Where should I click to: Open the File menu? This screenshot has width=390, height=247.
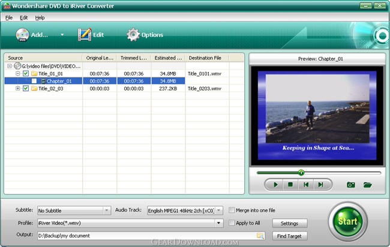[x=9, y=17]
